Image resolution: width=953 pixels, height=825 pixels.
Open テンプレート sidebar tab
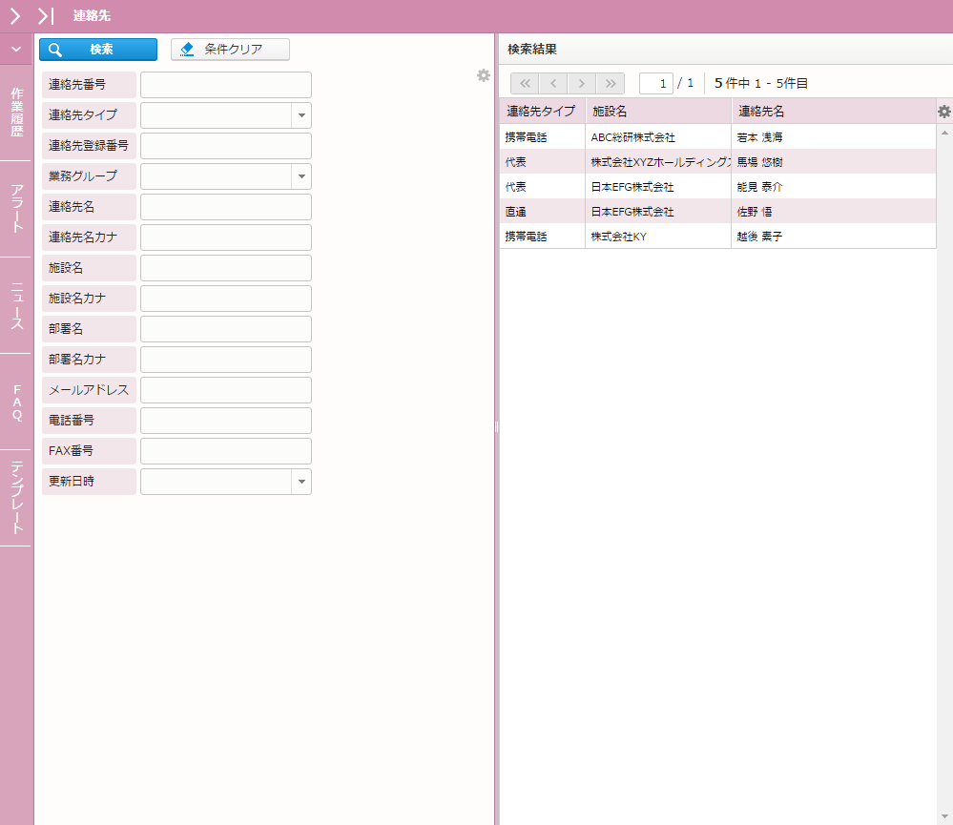click(16, 497)
